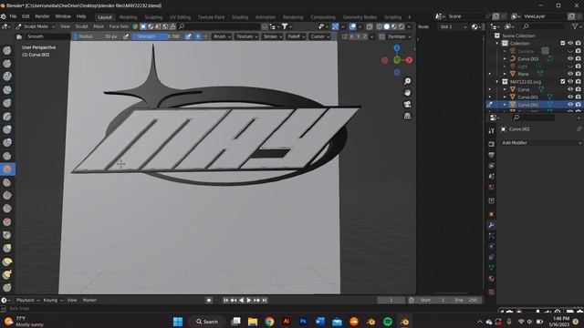Disable Camera render camera icon

click(578, 51)
